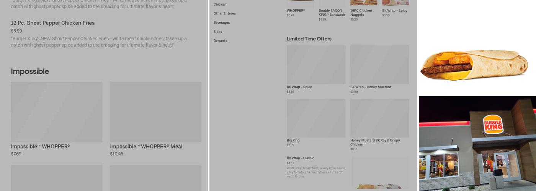This screenshot has height=191, width=536.
Task: Open Honey Mustard BK Royal Crispy Chicken image
Action: 379,118
